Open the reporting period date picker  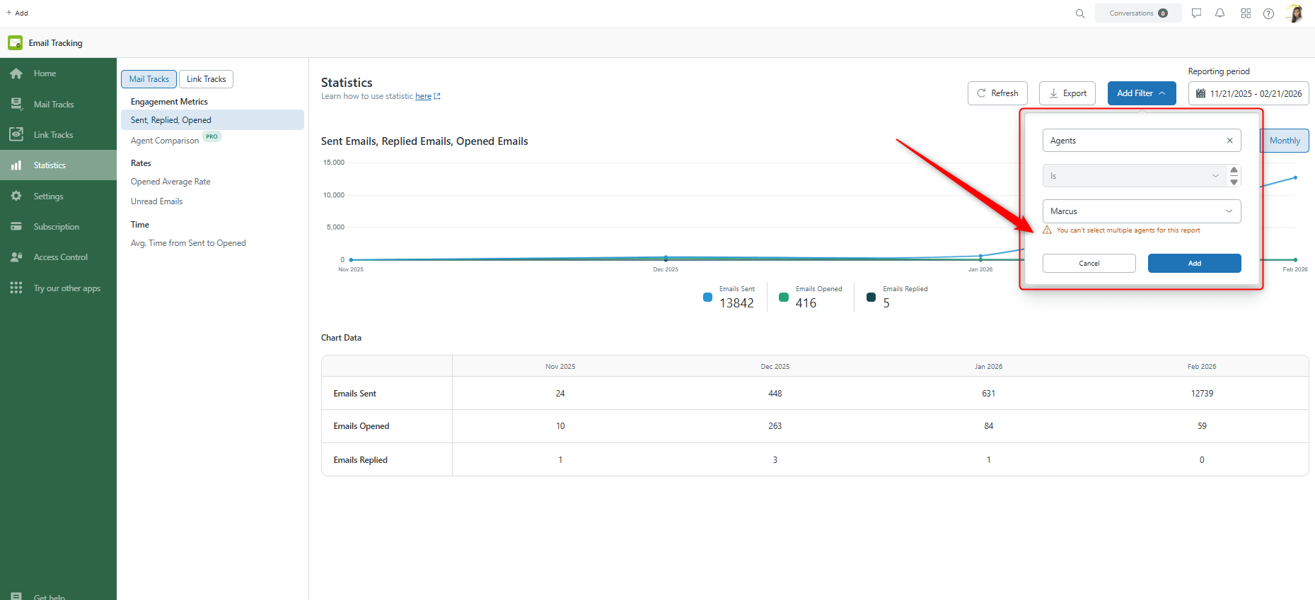pyautogui.click(x=1248, y=93)
